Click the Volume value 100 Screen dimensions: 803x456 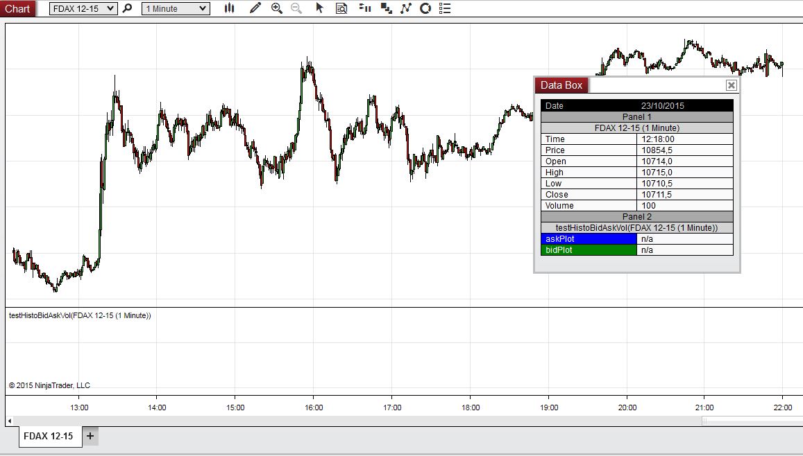648,206
